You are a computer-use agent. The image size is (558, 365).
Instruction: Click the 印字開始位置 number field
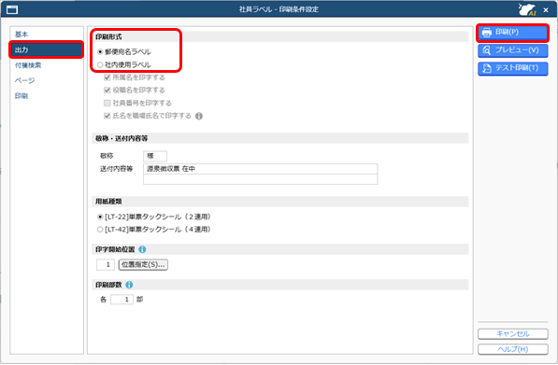(x=106, y=265)
